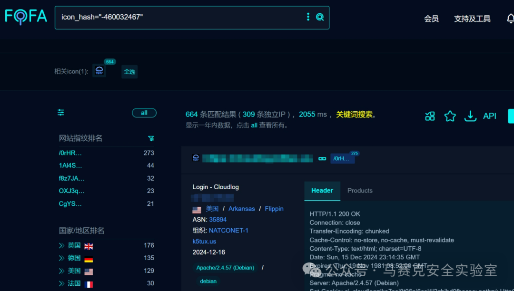Click the fingerprint ranking funnel icon
This screenshot has width=514, height=291.
pyautogui.click(x=151, y=138)
